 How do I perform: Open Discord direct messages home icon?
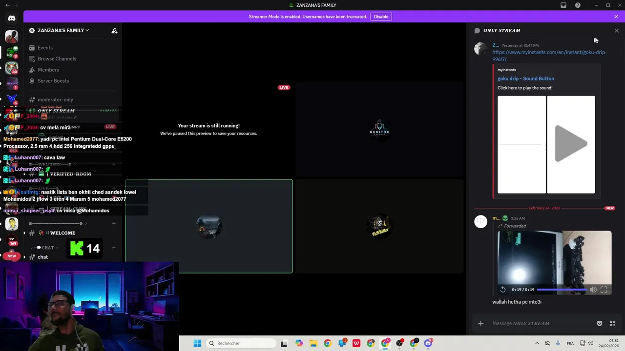click(x=12, y=18)
